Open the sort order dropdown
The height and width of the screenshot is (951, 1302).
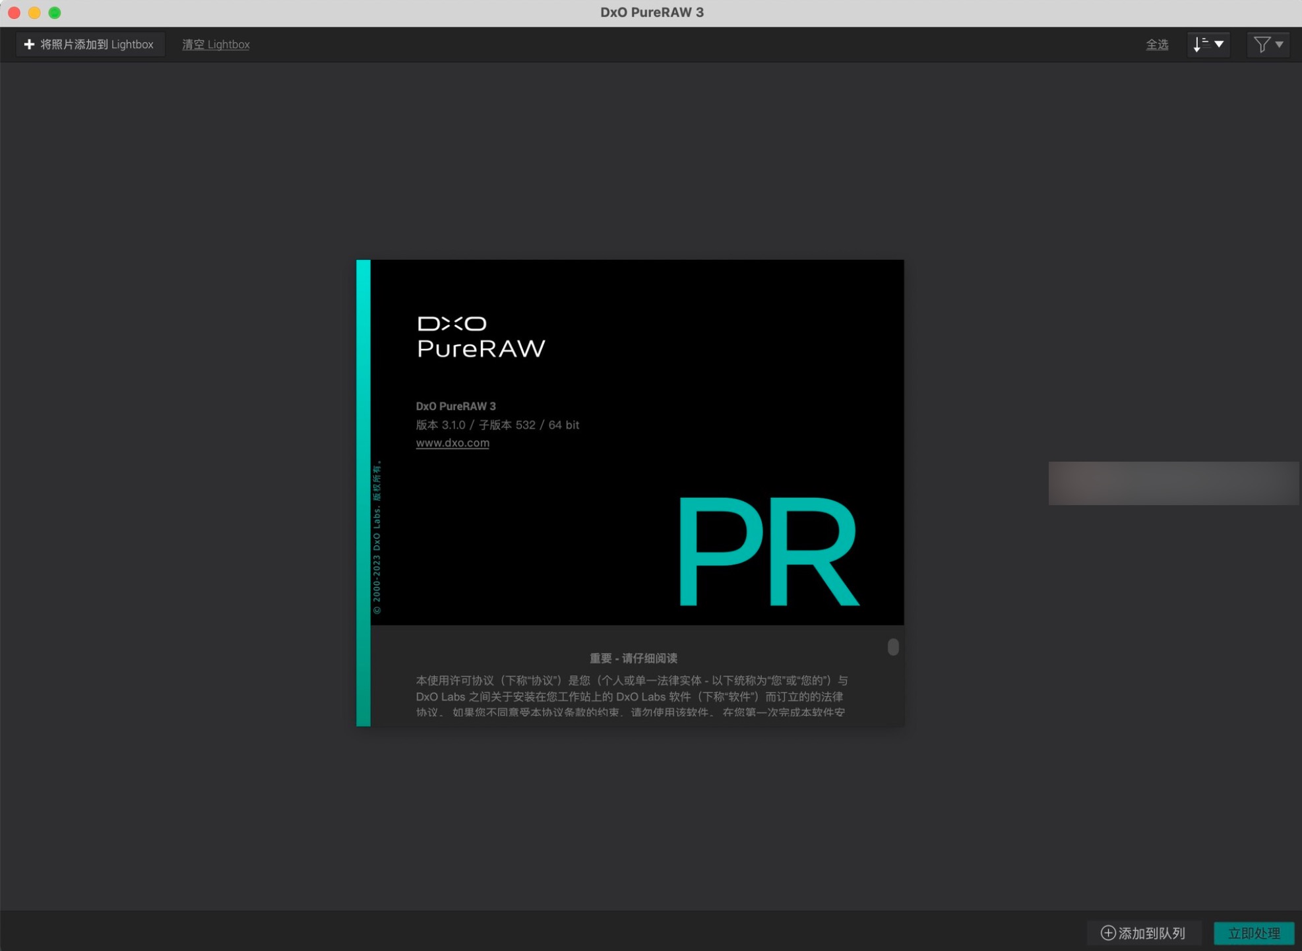(x=1208, y=44)
